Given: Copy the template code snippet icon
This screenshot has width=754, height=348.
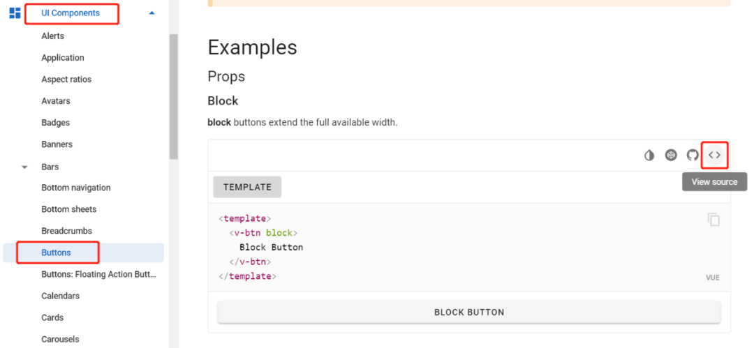Looking at the screenshot, I should pyautogui.click(x=714, y=219).
